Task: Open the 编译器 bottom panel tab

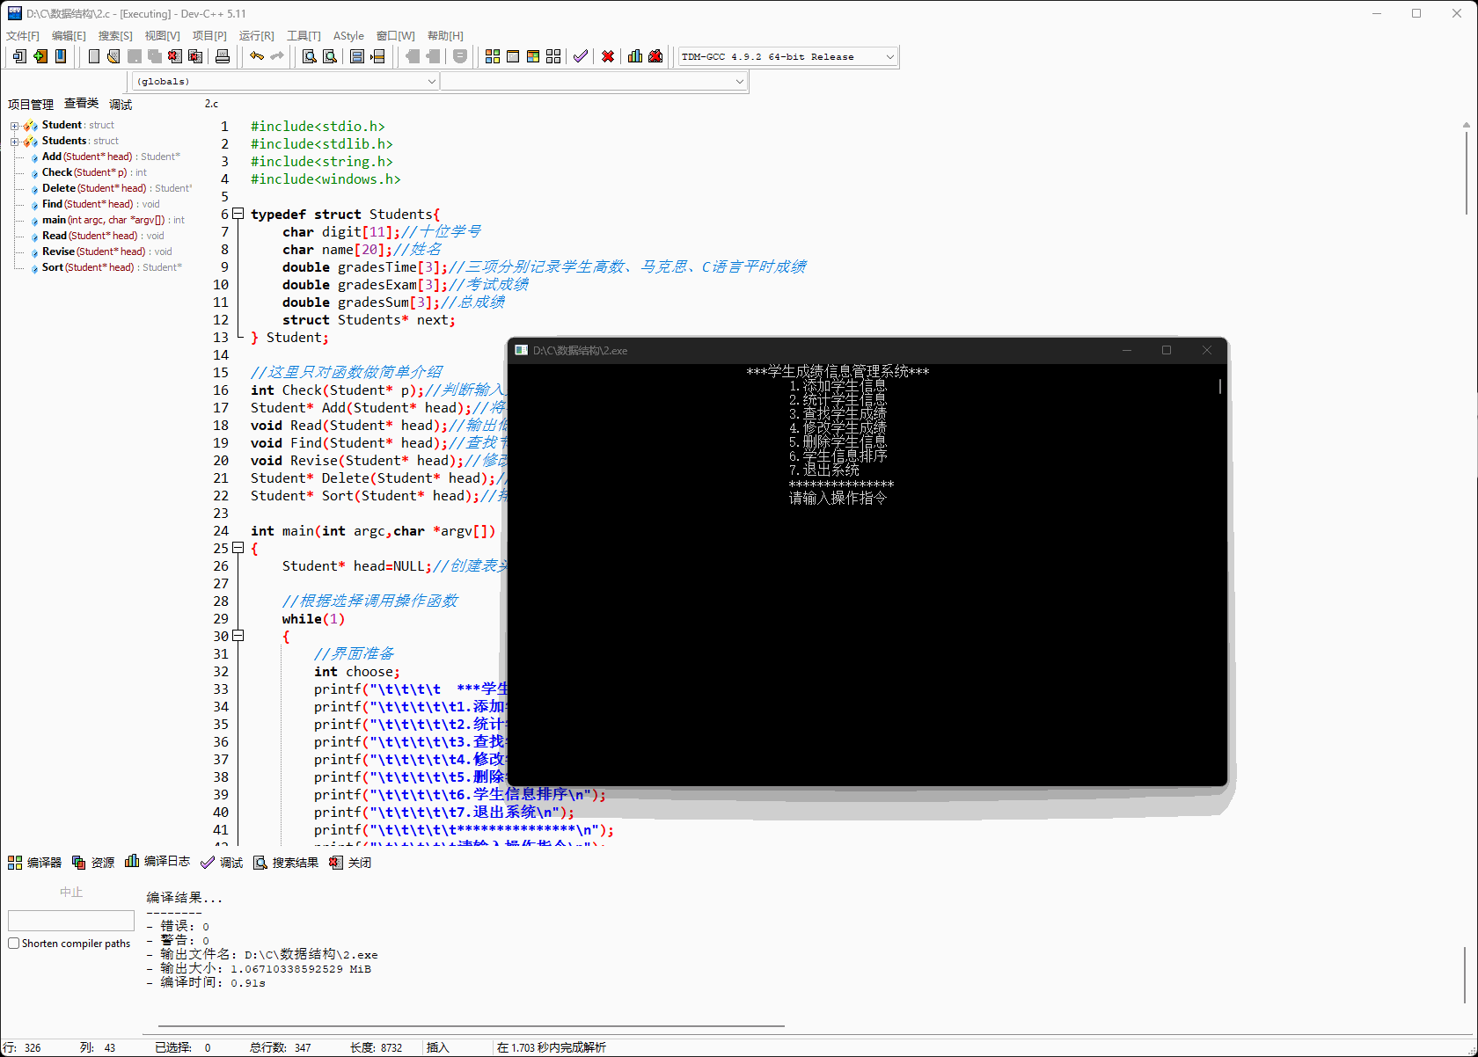Action: [35, 863]
